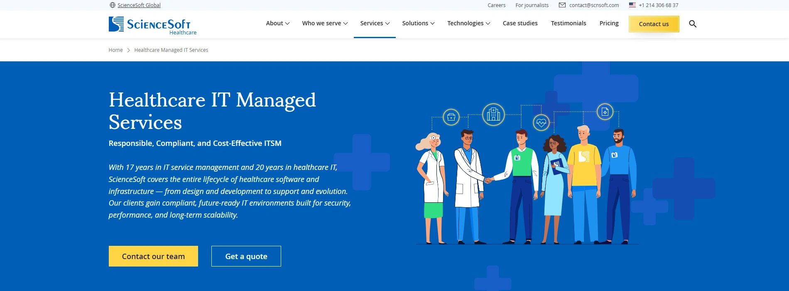Click the heartbeat circle icon
This screenshot has height=291, width=789.
pyautogui.click(x=541, y=123)
